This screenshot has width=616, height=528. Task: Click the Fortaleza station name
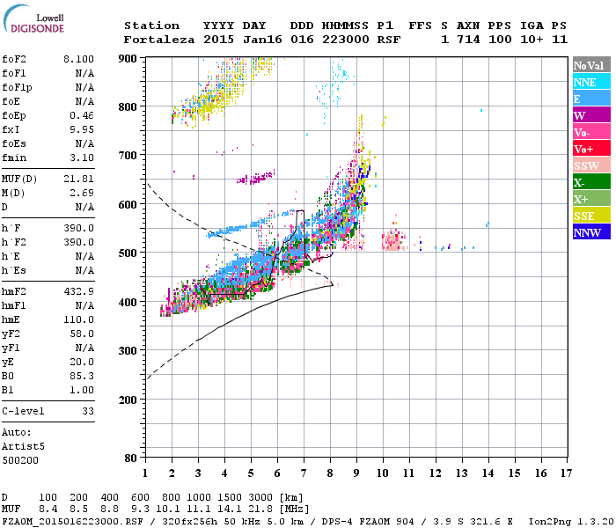pyautogui.click(x=159, y=40)
